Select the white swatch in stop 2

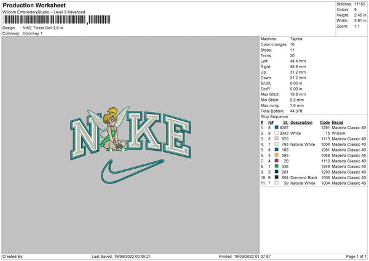tap(276, 133)
